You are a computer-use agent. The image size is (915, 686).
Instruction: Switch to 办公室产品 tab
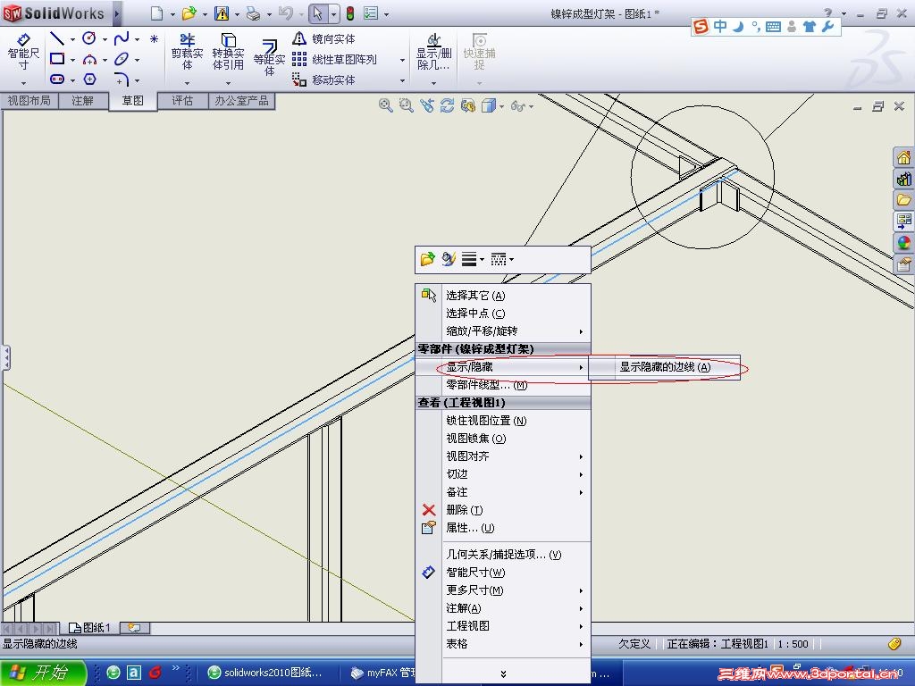(x=241, y=100)
